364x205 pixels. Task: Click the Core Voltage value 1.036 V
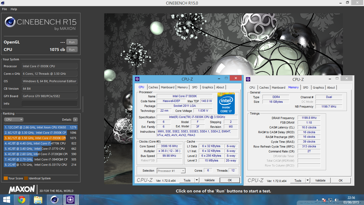[x=203, y=111]
